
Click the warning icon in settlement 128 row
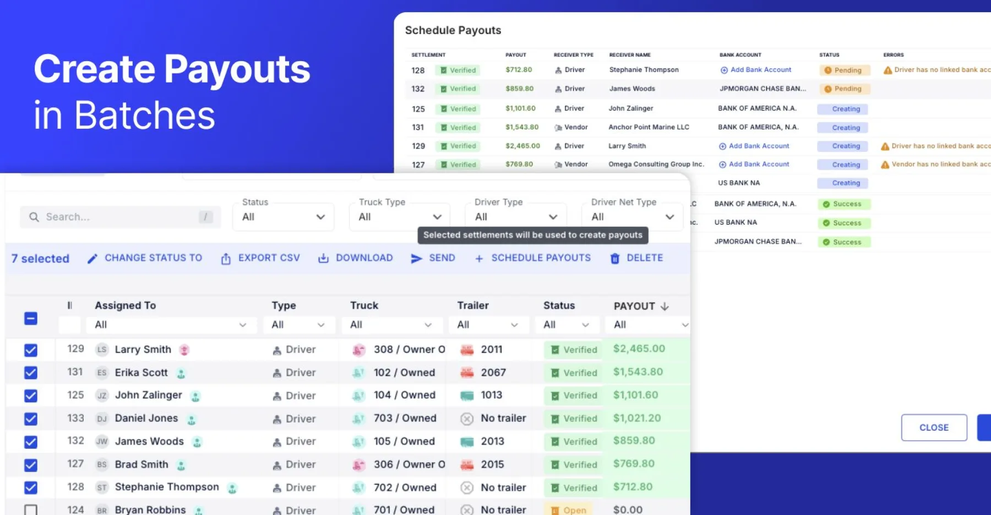[887, 70]
